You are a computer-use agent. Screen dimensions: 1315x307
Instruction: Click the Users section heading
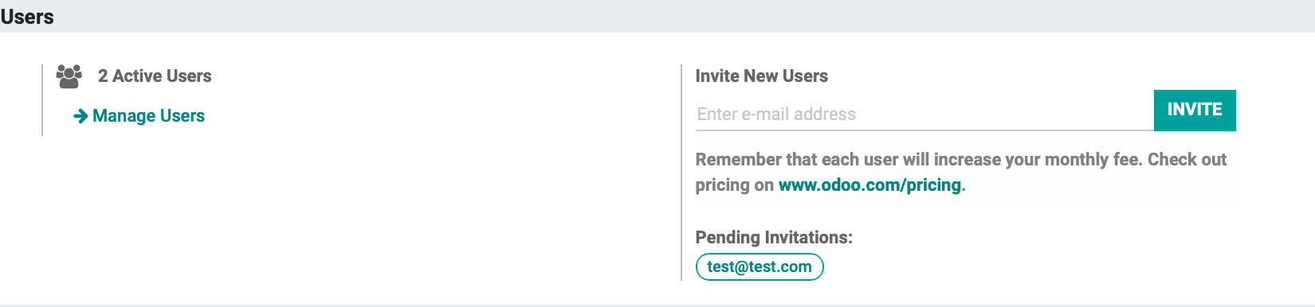click(27, 17)
